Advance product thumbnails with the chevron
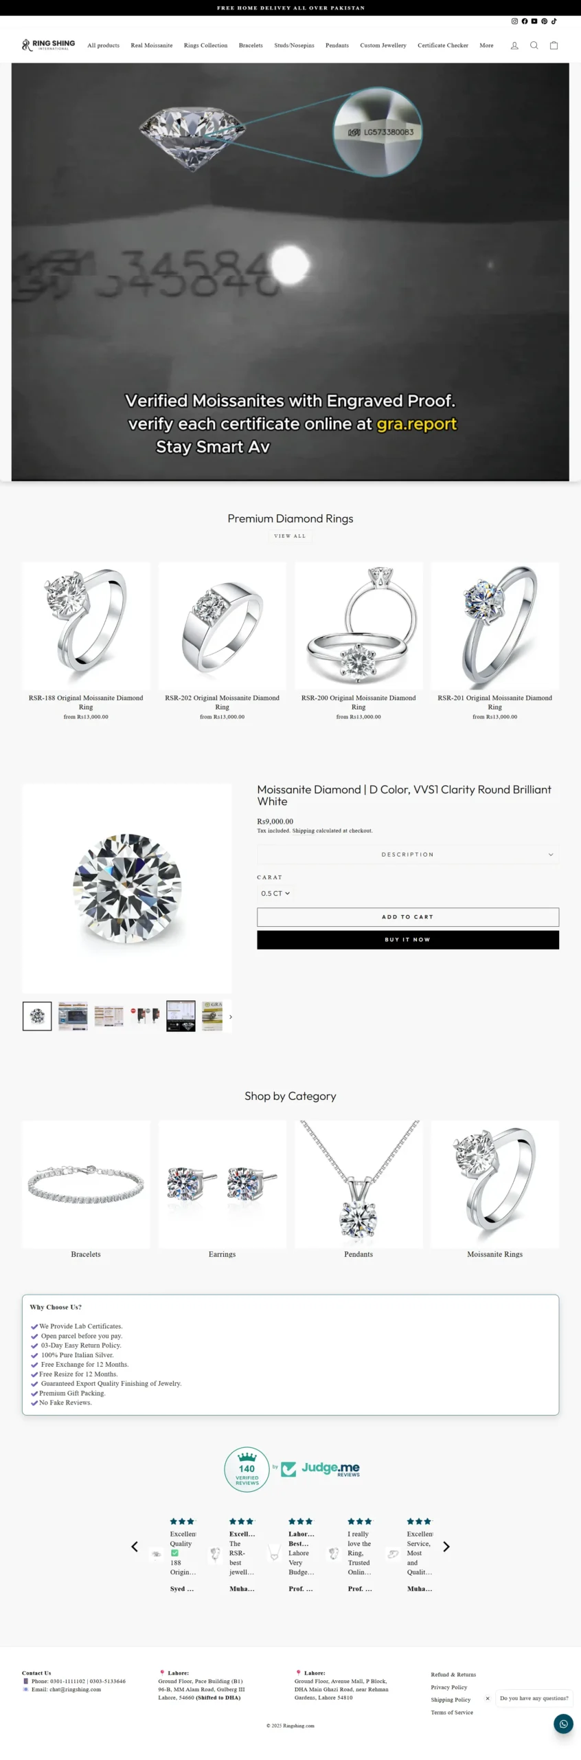The image size is (581, 1760). point(230,1017)
